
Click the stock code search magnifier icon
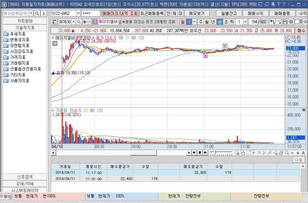coord(79,22)
